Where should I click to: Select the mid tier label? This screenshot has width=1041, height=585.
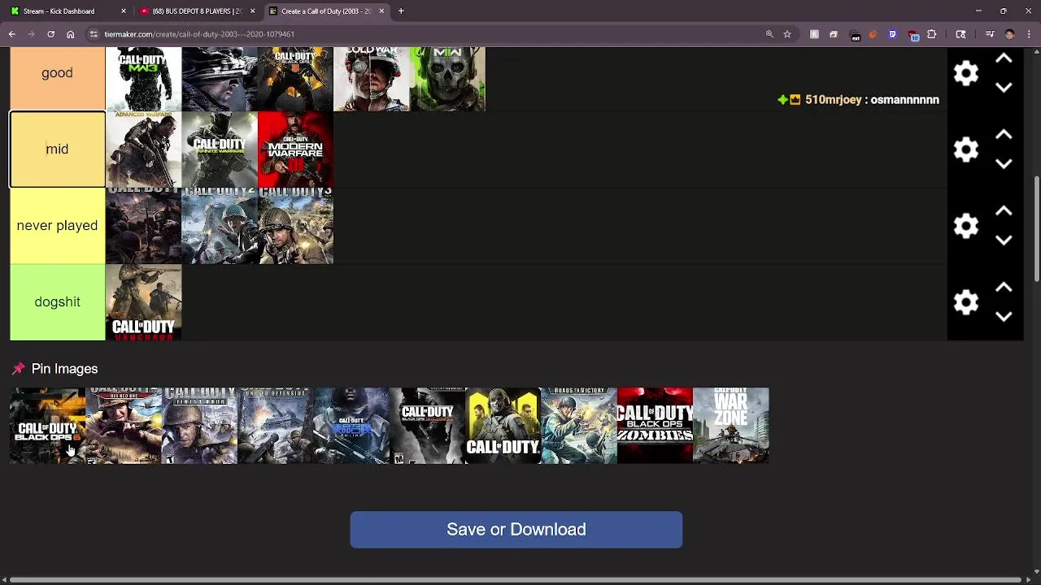[x=57, y=149]
